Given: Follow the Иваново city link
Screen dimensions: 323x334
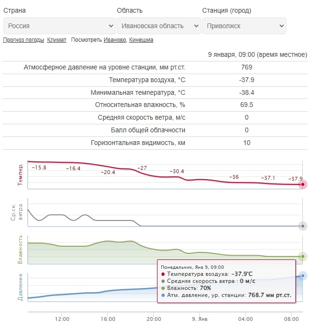Looking at the screenshot, I should (115, 40).
